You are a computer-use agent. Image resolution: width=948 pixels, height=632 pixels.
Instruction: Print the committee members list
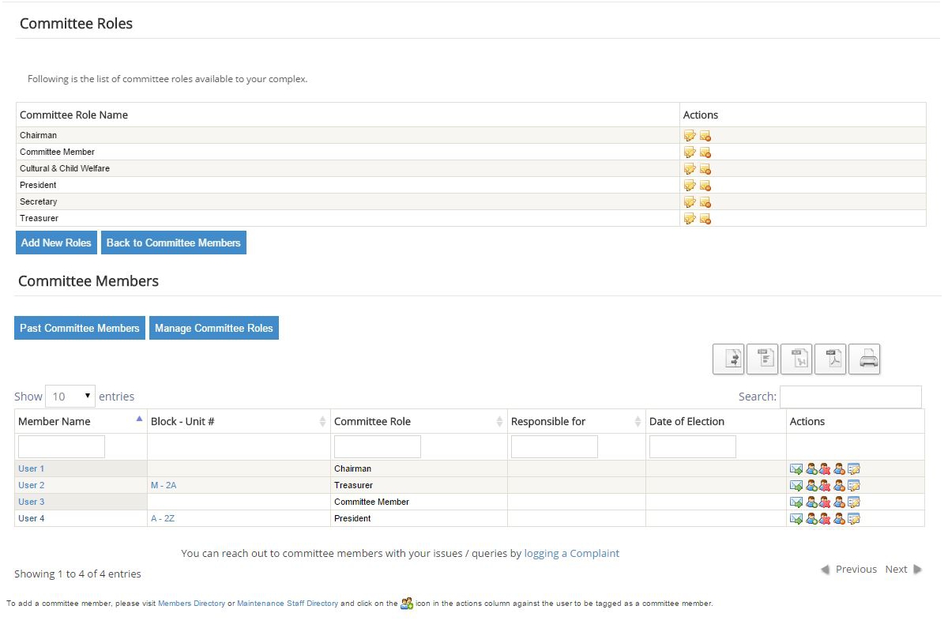pos(864,359)
